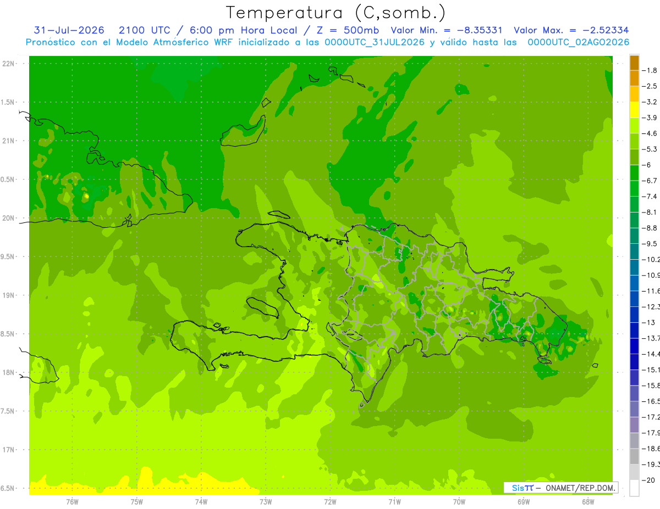
Task: Pick the green swatch between -6 and -6.7
Action: tap(634, 173)
